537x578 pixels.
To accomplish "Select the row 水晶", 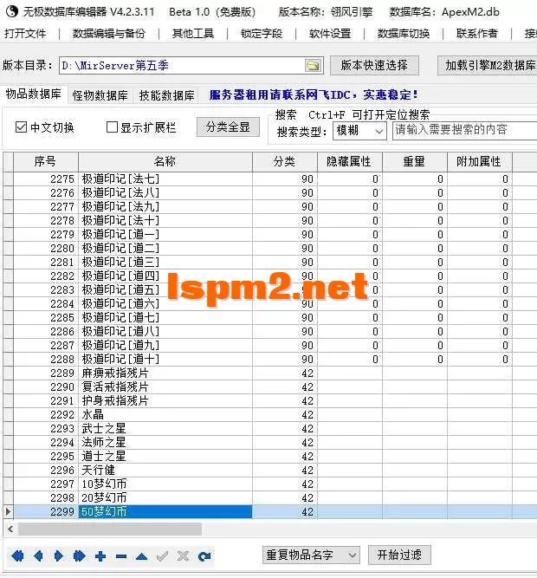I will coord(269,415).
